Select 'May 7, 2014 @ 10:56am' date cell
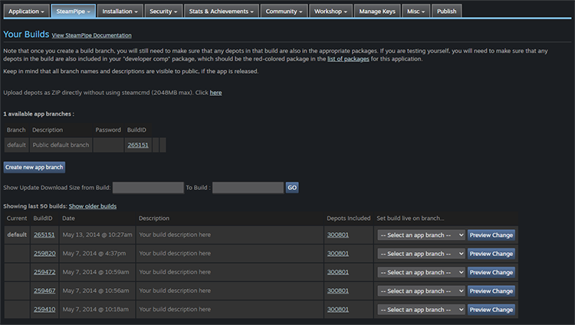Screen dimensions: 575x325 tap(97, 291)
